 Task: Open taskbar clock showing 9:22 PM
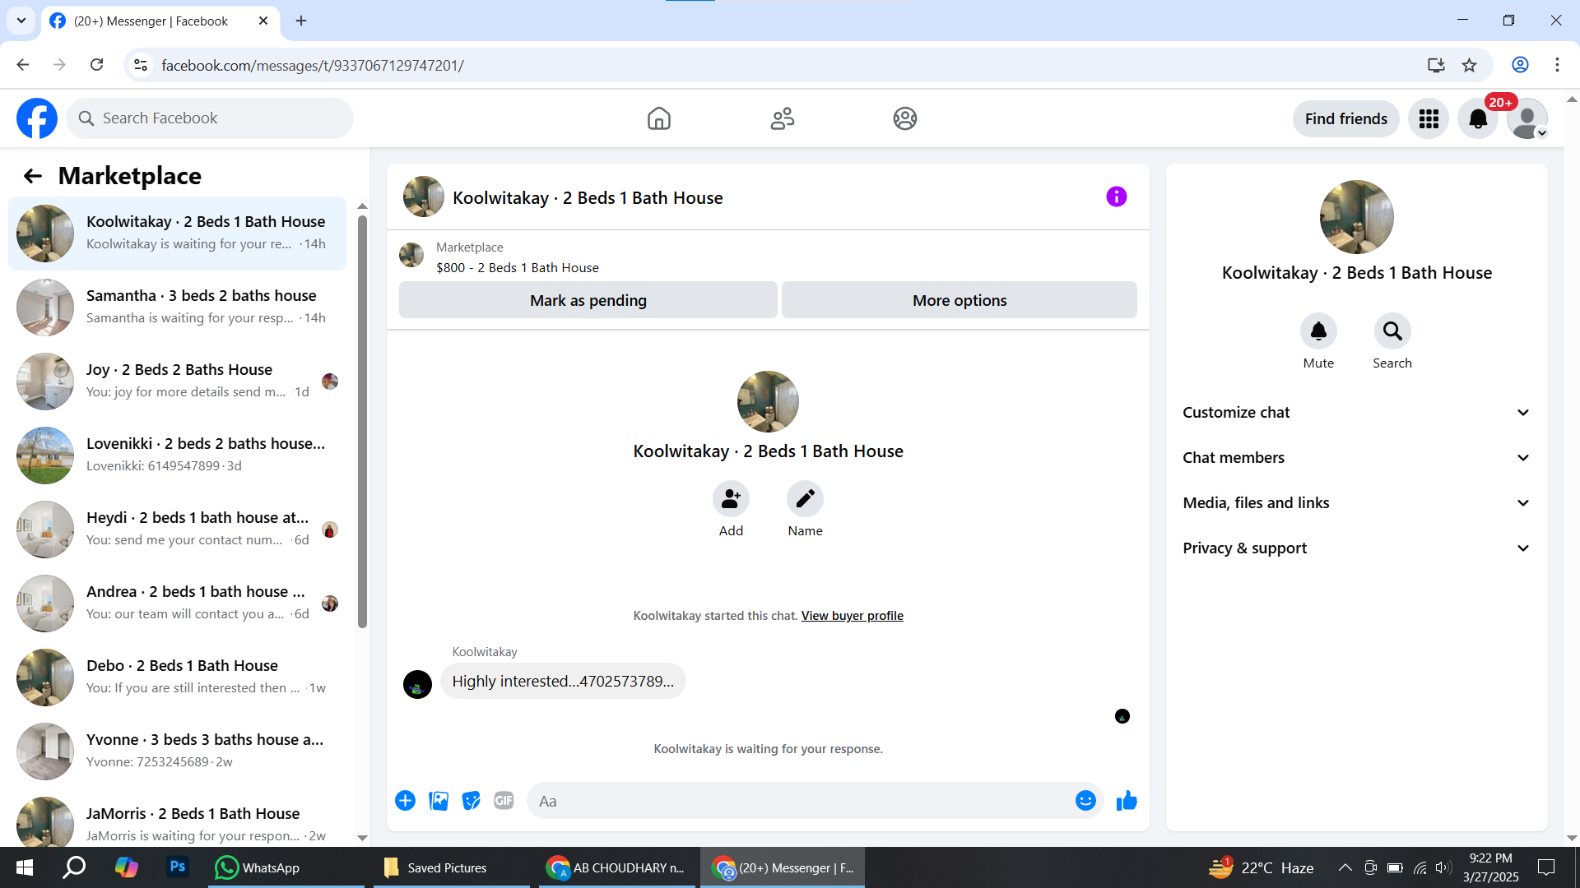tap(1490, 867)
